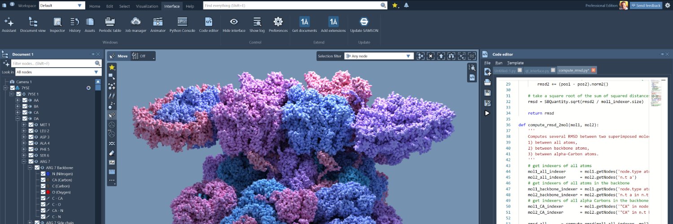Click the open file icon in Code editor
Screen dimensions: 673x224
(x=487, y=82)
